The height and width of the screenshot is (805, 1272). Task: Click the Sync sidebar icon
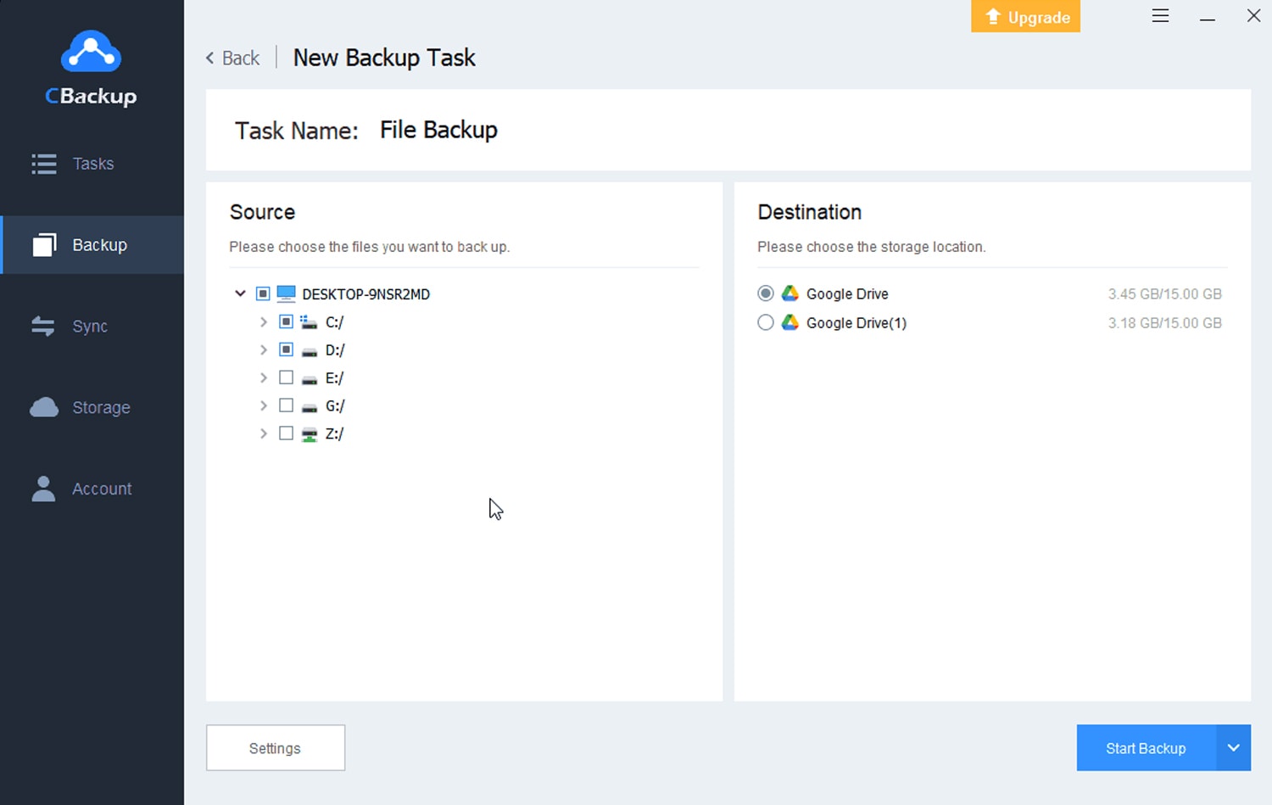(x=43, y=326)
